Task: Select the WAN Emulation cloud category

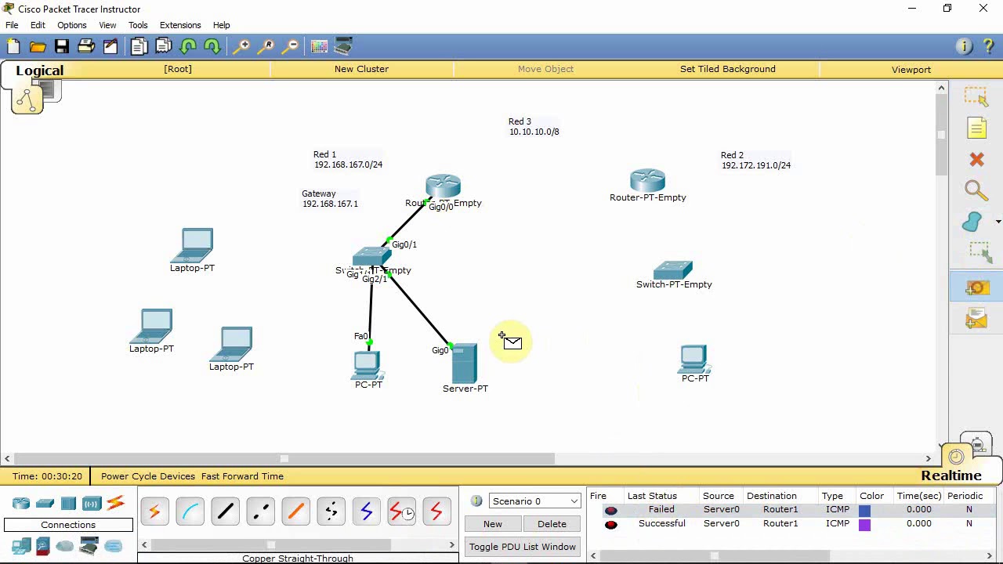Action: [65, 546]
